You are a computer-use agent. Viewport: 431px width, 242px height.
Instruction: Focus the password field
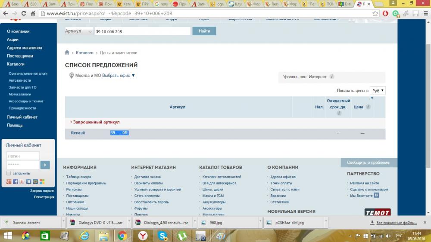point(23,165)
